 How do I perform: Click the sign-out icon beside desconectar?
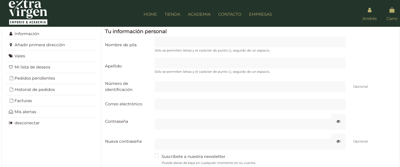[x=11, y=123]
